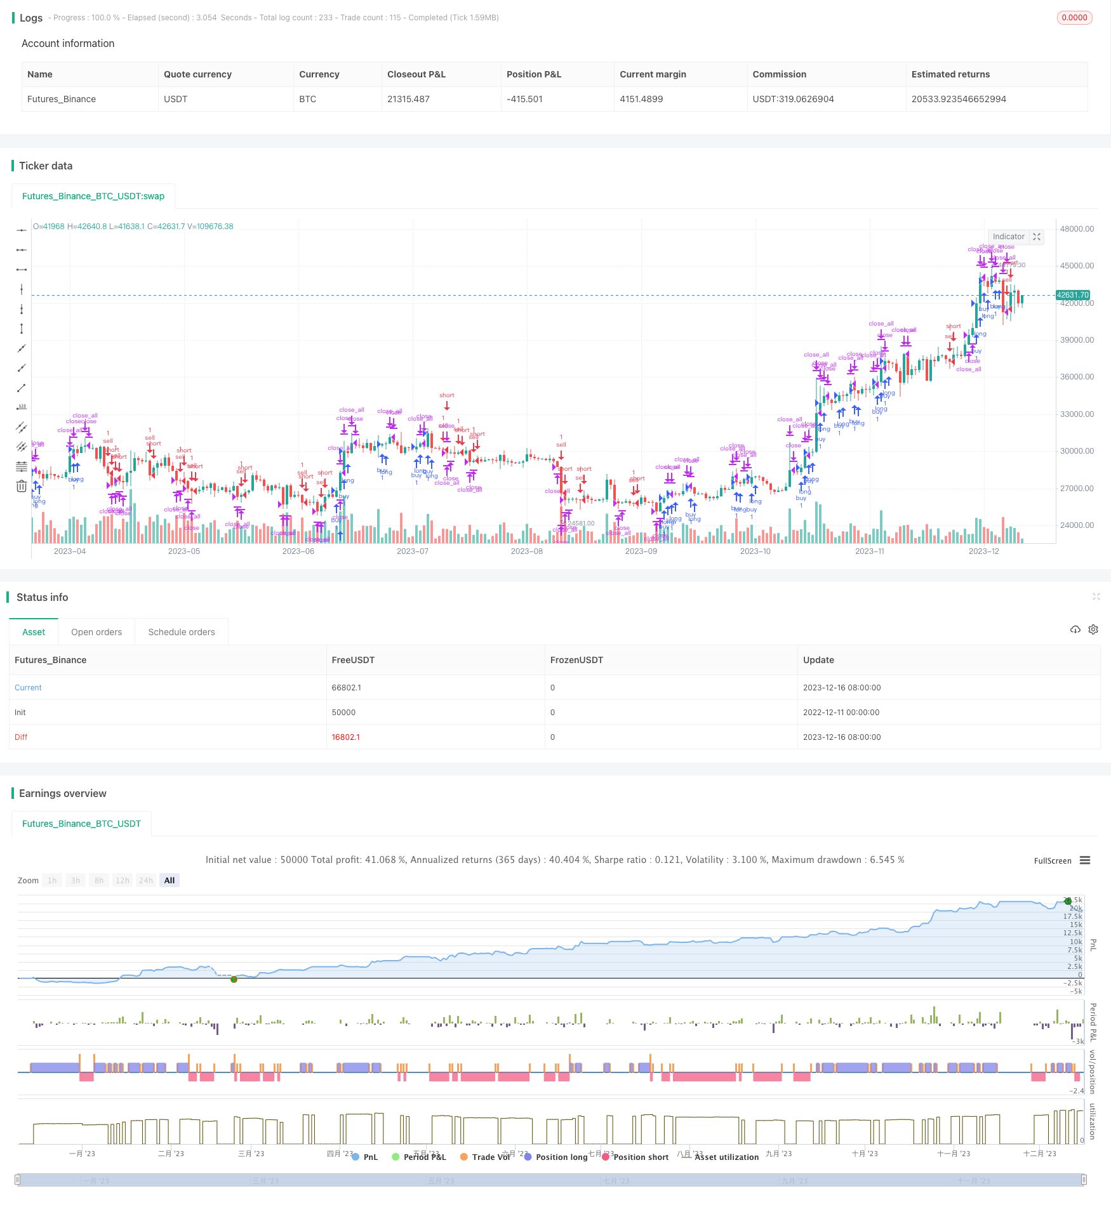Image resolution: width=1111 pixels, height=1205 pixels.
Task: Toggle the Asset utilization legend series
Action: tap(721, 1157)
